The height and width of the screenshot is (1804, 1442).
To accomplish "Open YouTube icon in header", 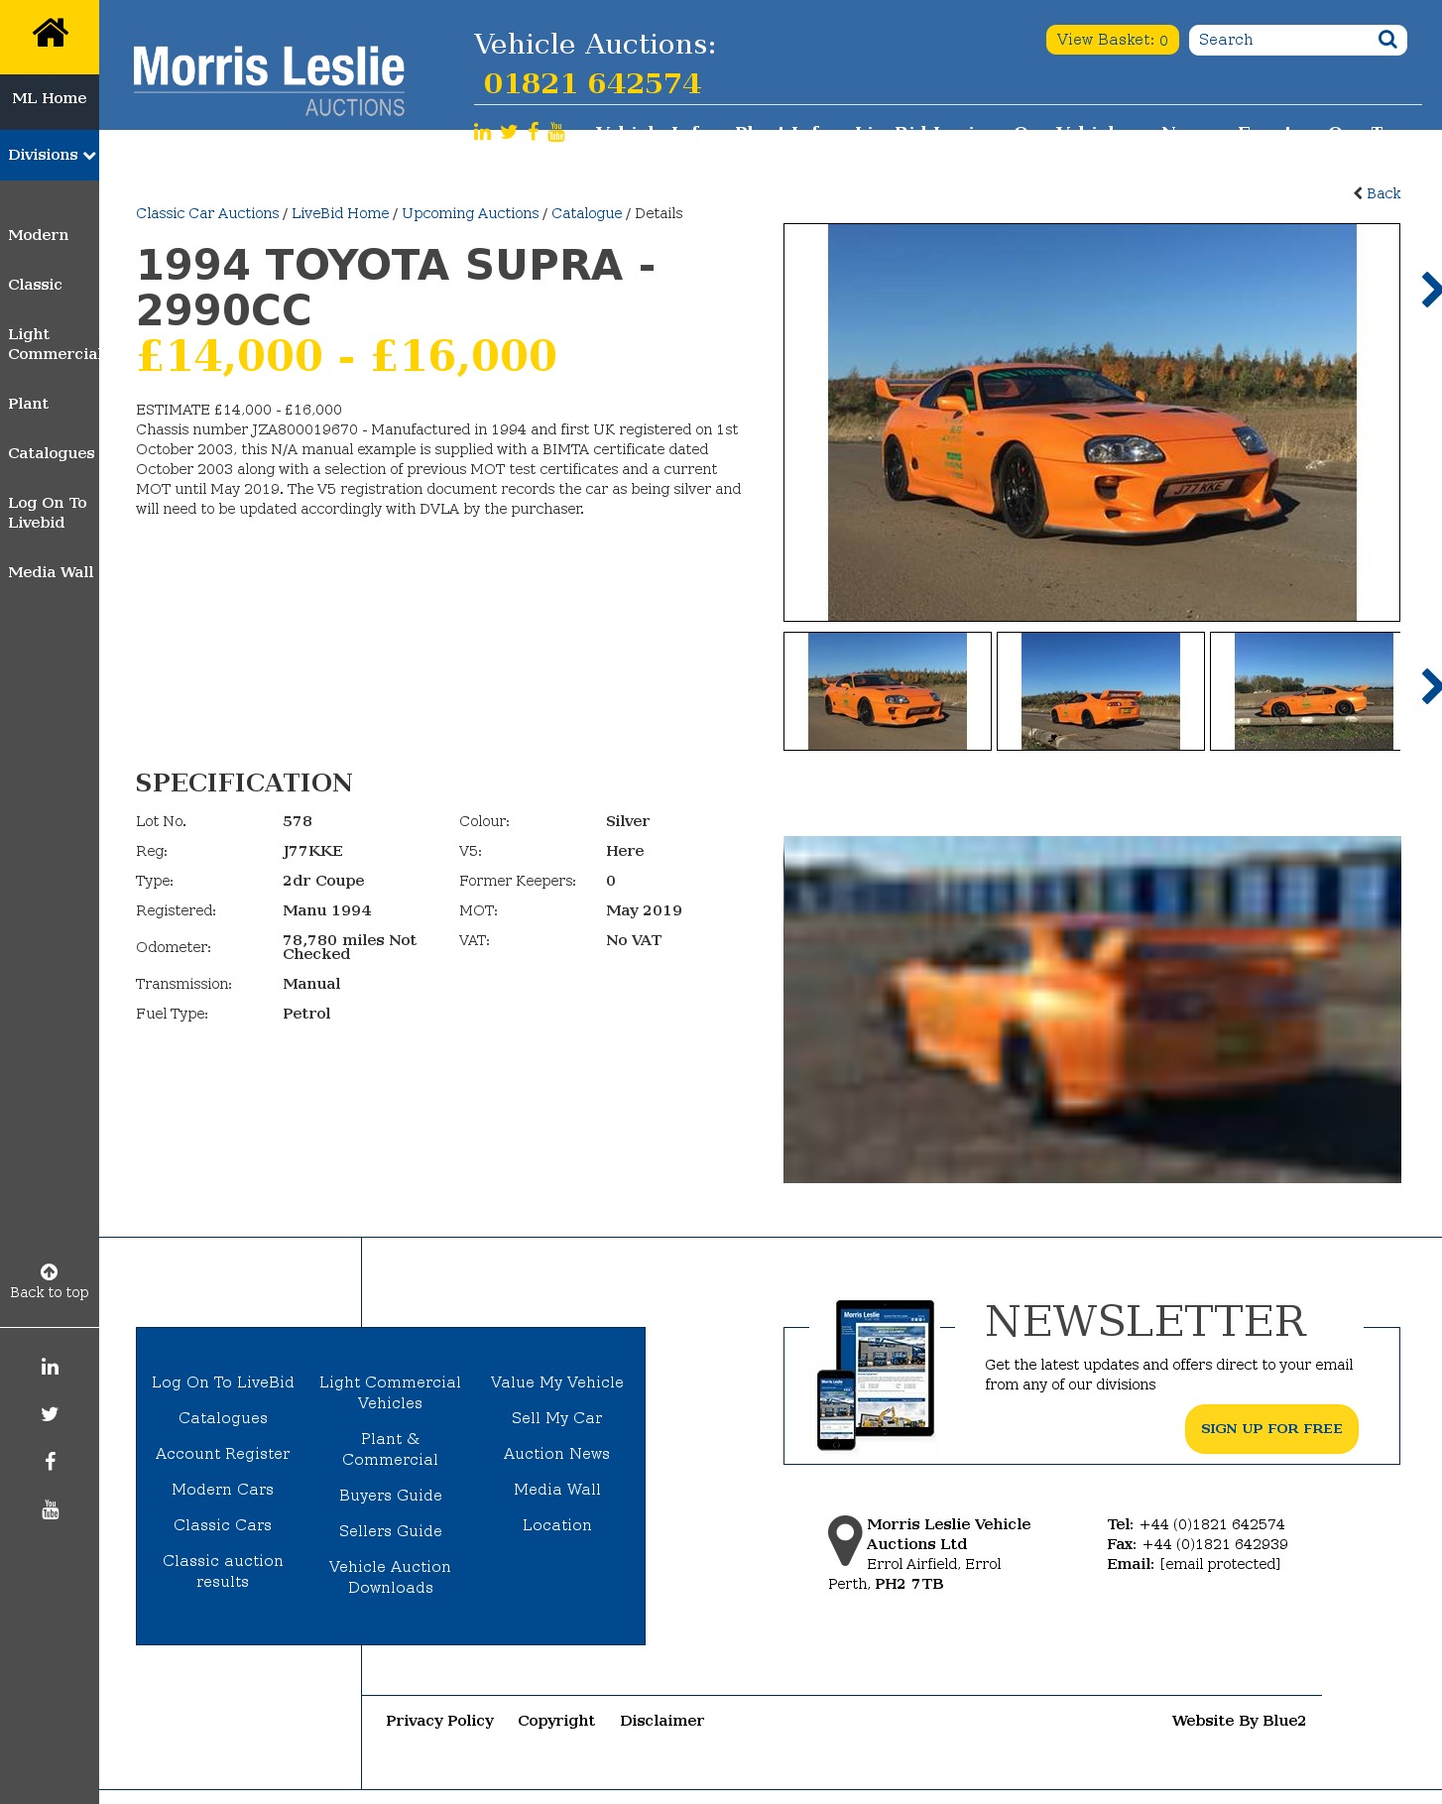I will point(556,132).
